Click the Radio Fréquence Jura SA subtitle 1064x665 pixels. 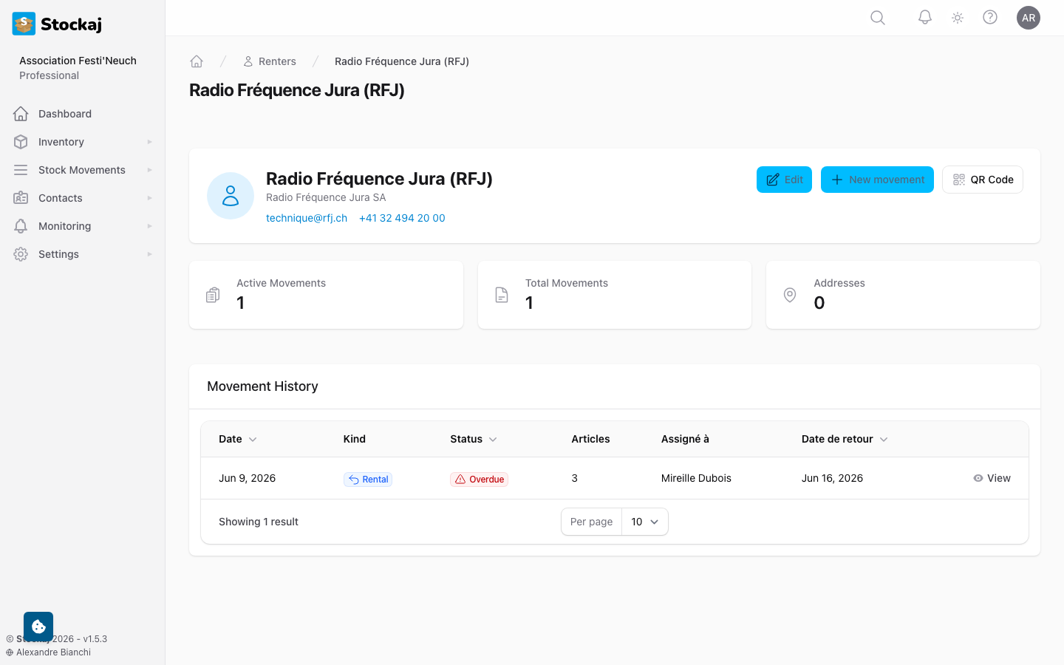[x=326, y=197]
